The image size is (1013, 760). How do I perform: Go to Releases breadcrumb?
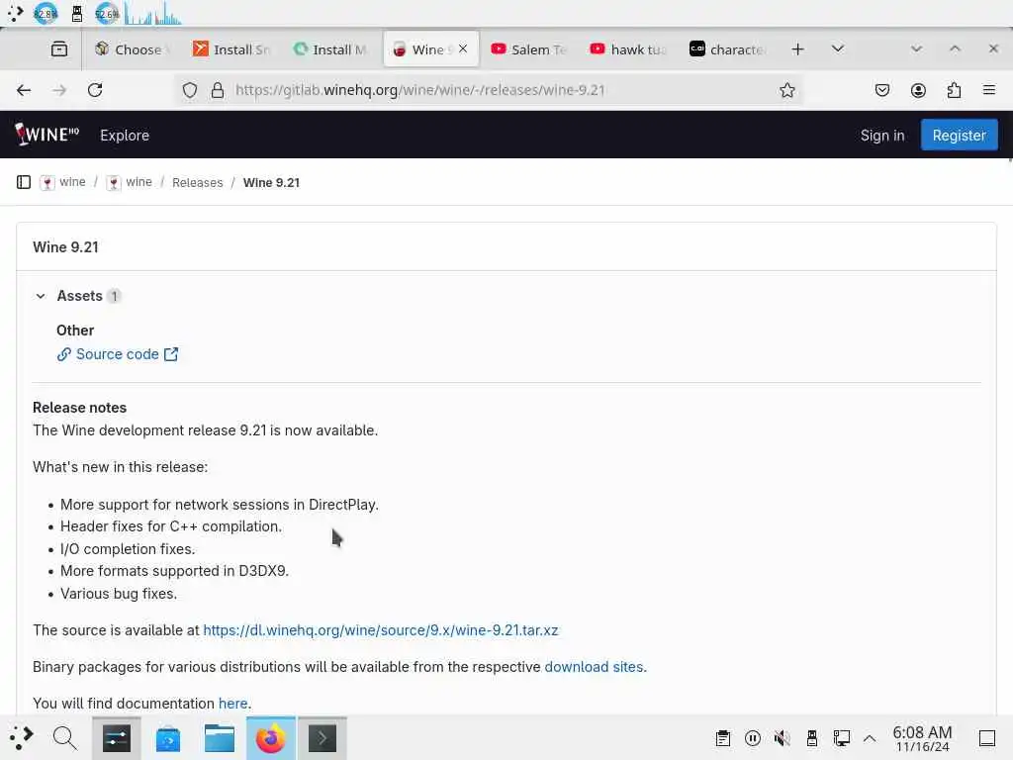(x=197, y=183)
